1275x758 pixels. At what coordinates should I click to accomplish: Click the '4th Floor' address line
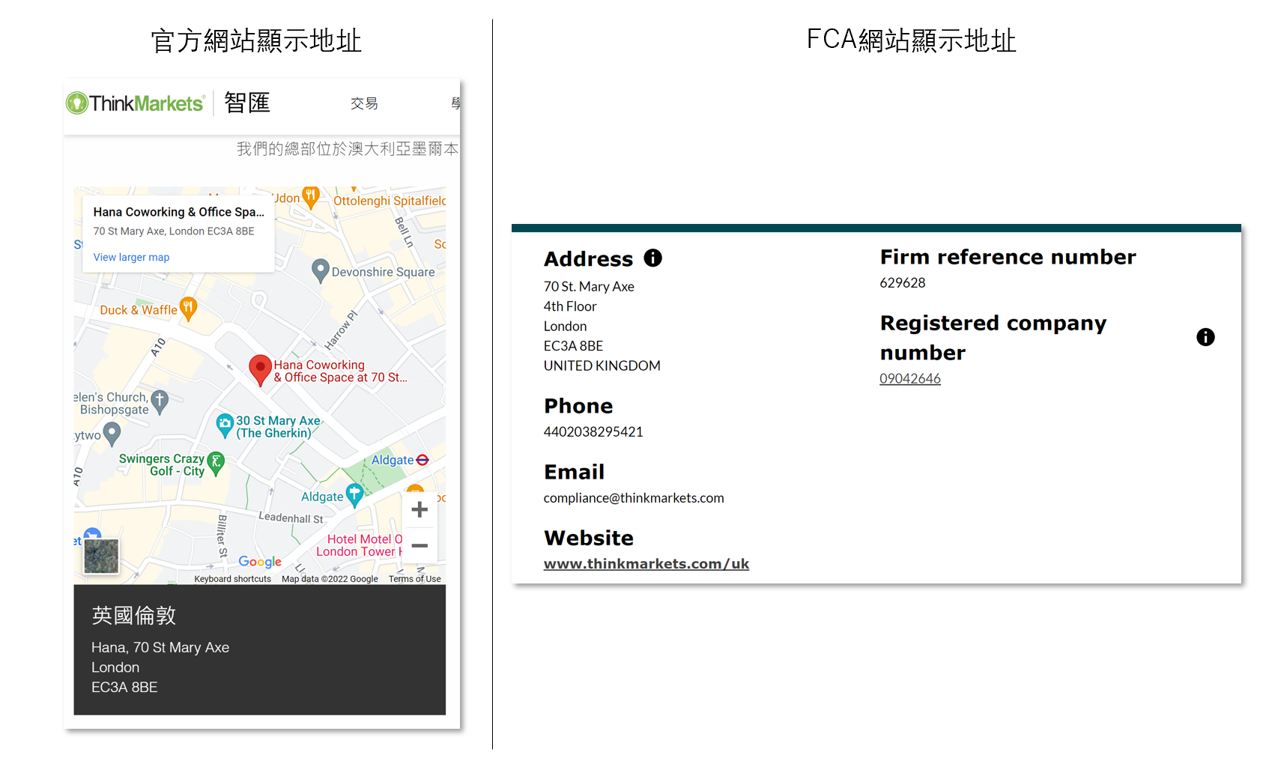click(570, 306)
